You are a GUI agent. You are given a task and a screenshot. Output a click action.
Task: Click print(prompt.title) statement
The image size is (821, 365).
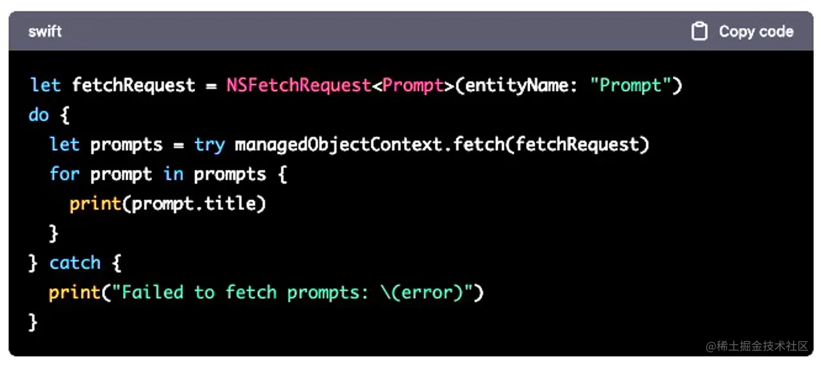tap(167, 204)
